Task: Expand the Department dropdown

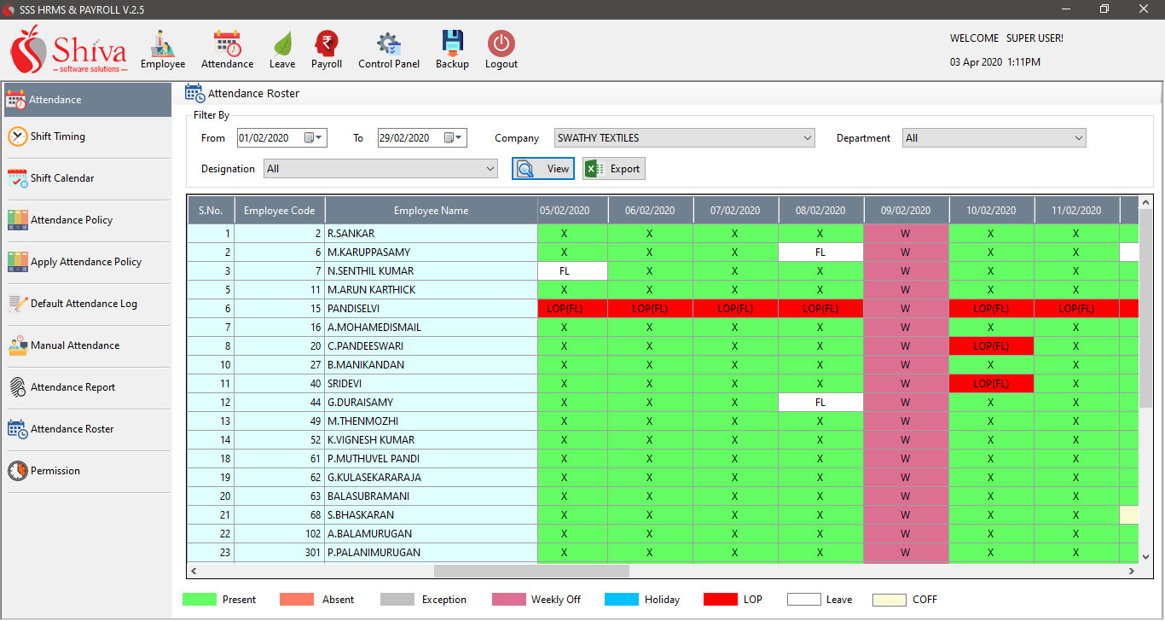Action: tap(1078, 138)
